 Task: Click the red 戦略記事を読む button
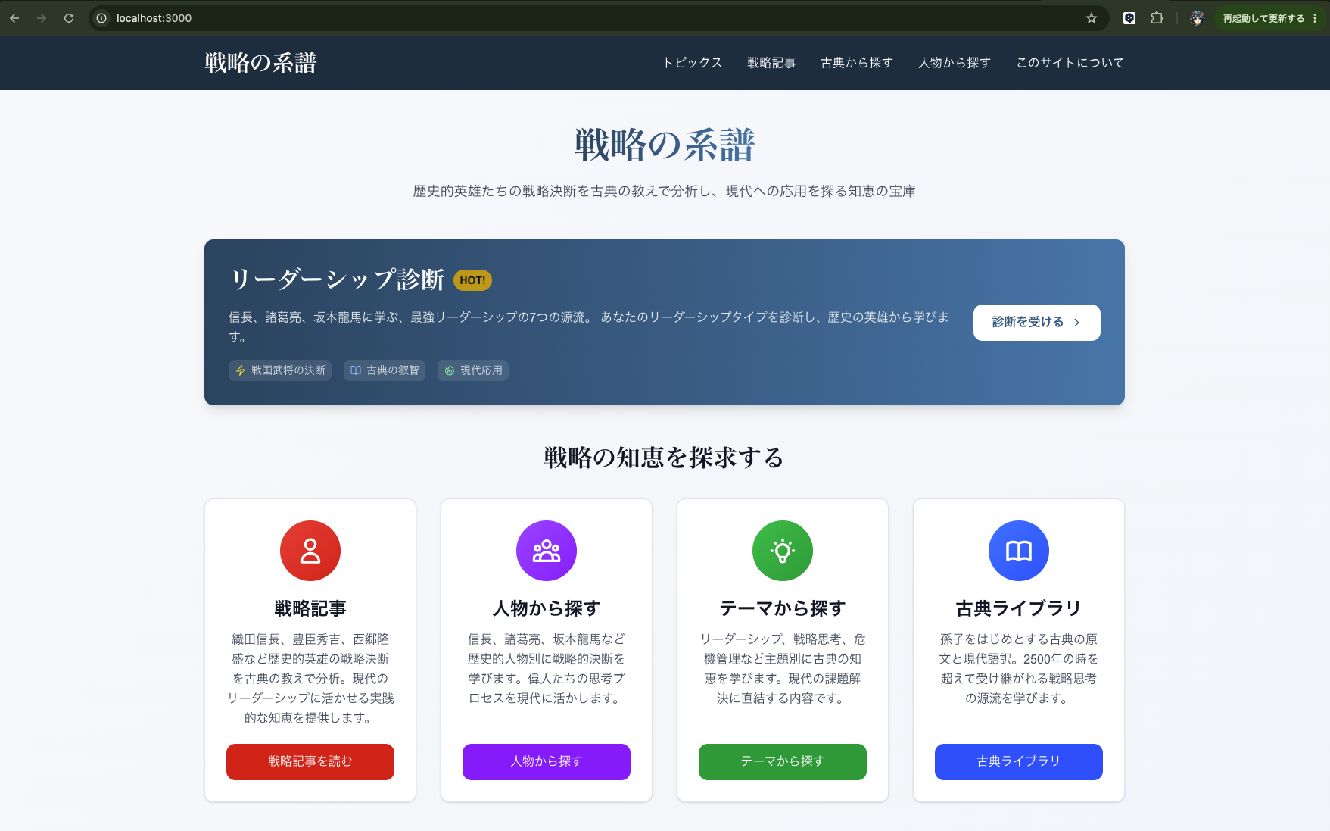310,762
